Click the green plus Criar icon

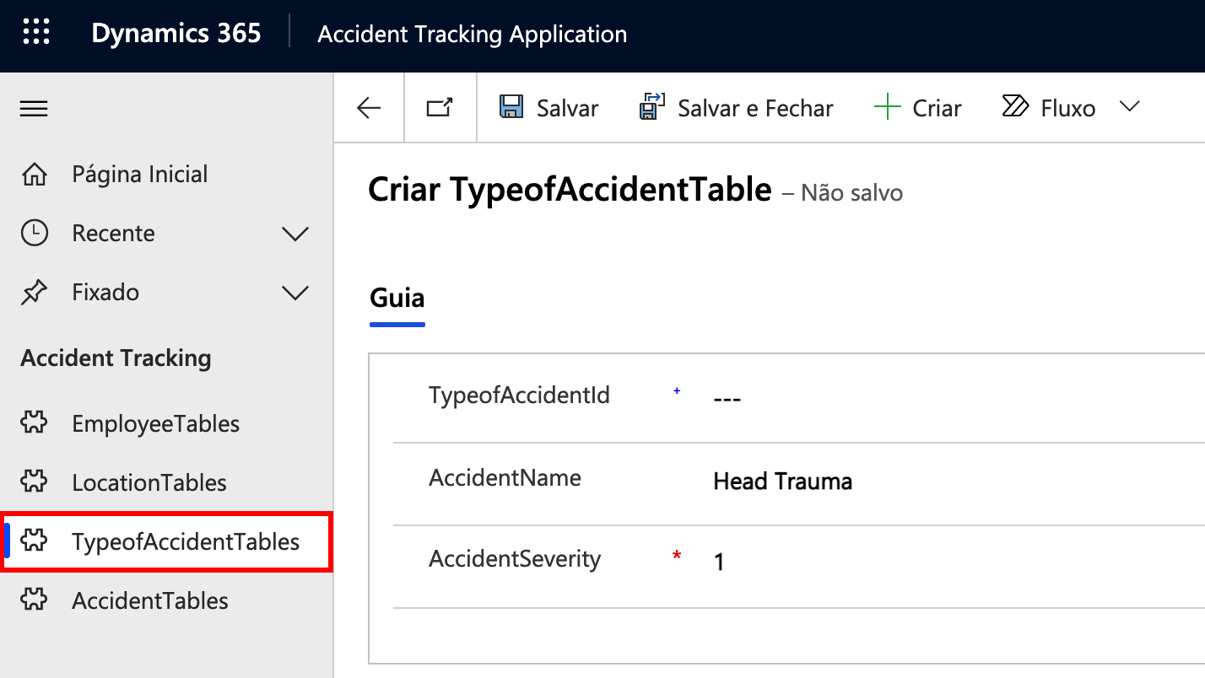pyautogui.click(x=887, y=108)
